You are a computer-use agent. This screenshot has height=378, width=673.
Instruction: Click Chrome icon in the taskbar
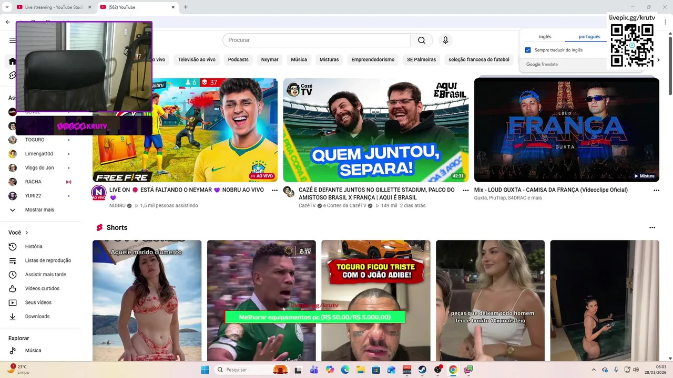453,370
